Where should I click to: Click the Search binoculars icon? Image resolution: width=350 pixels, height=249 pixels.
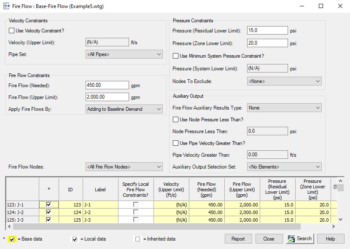pos(291,238)
